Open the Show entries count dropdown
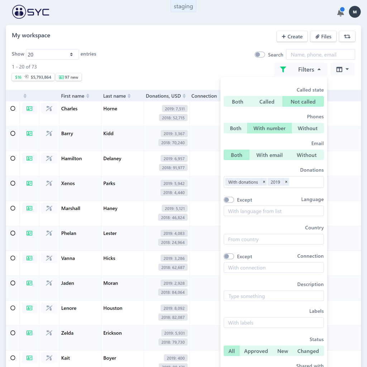367x367 pixels. (52, 54)
